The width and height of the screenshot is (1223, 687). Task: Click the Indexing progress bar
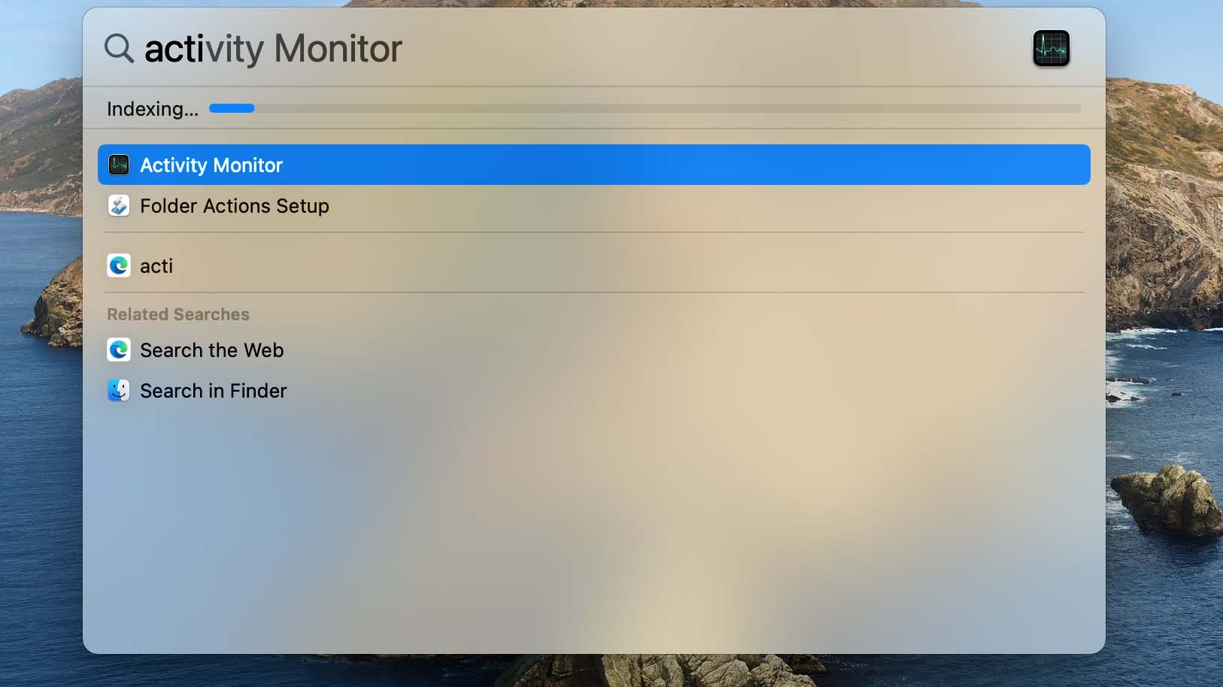coord(645,108)
